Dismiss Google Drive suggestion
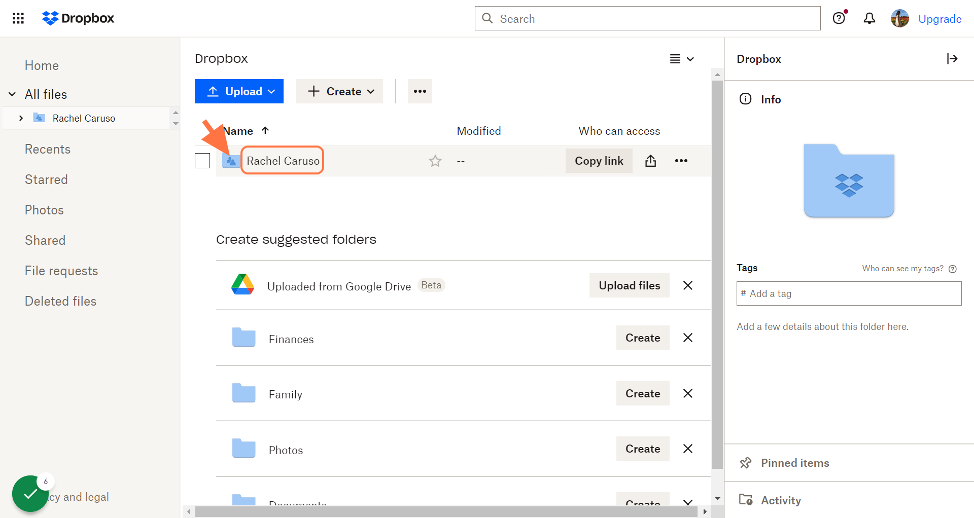This screenshot has height=518, width=974. pyautogui.click(x=688, y=285)
